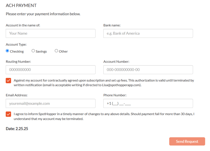Click the "Bank name:" label text
This screenshot has width=210, height=151.
pos(112,25)
